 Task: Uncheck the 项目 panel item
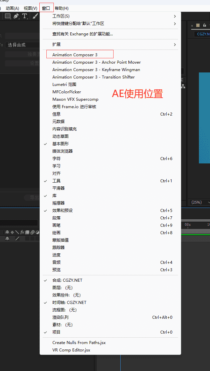coord(110,332)
